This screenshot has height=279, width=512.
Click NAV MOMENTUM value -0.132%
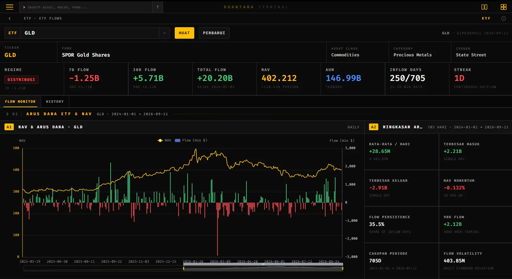454,188
